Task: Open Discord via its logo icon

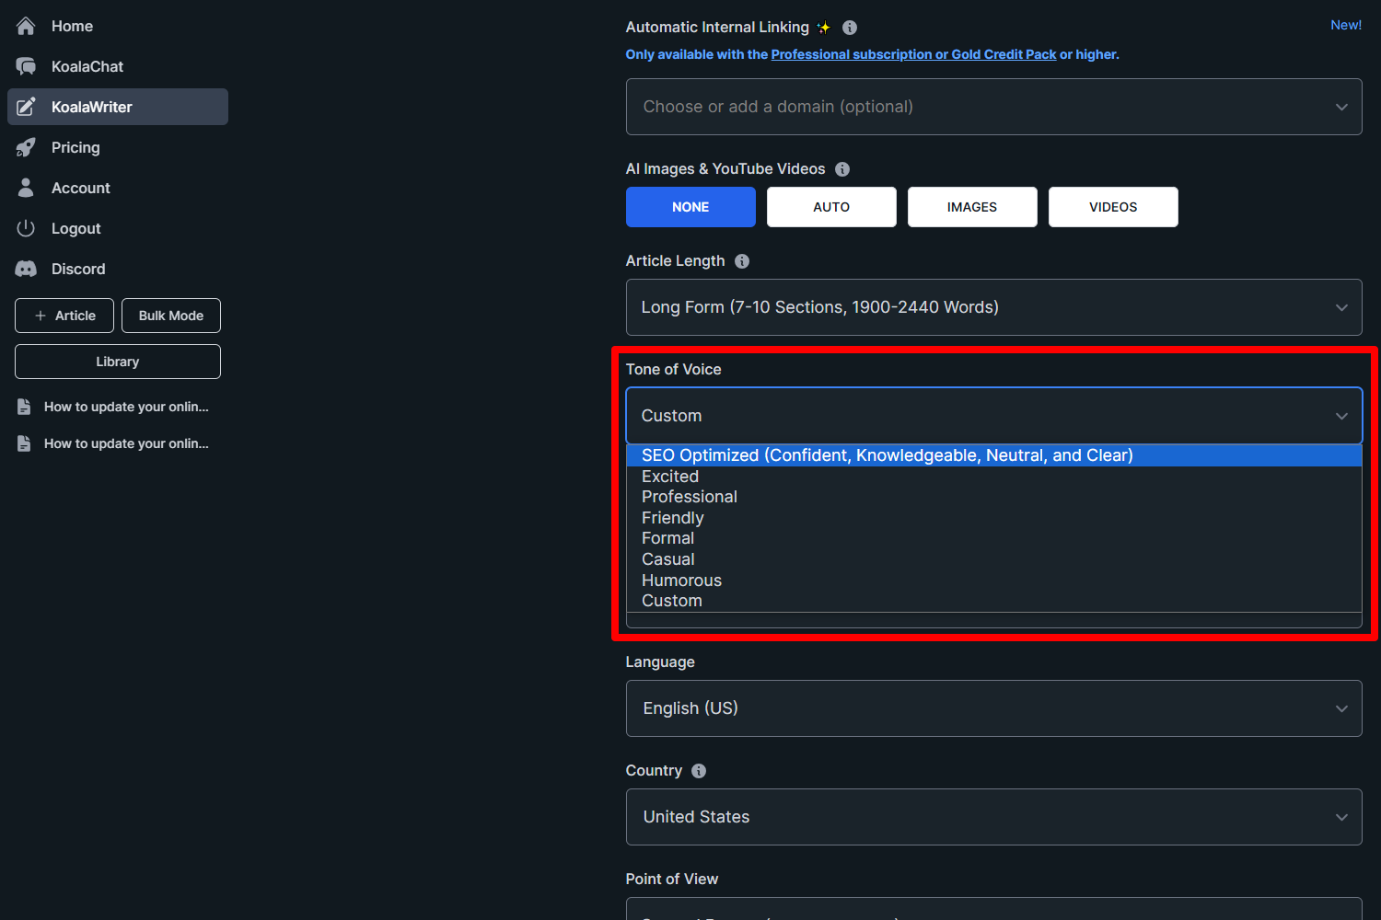Action: pyautogui.click(x=26, y=269)
